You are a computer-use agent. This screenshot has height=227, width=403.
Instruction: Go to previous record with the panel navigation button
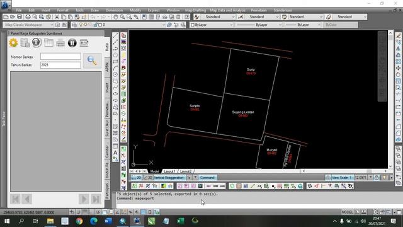pyautogui.click(x=26, y=199)
